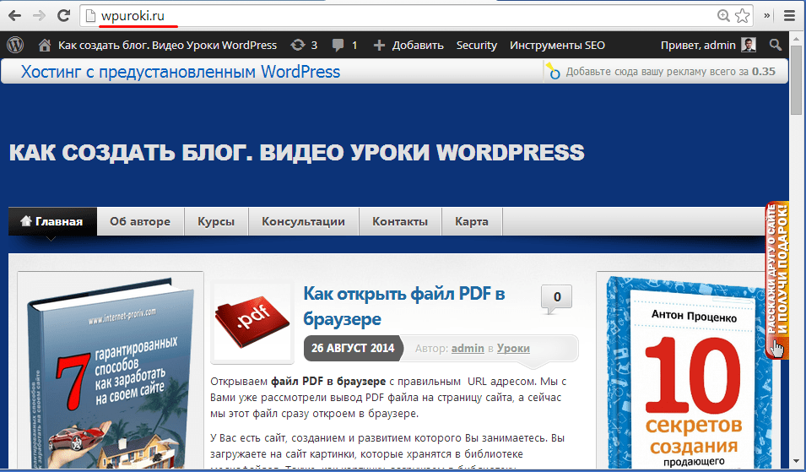Click in the address bar showing wpuroki.ru

point(380,15)
